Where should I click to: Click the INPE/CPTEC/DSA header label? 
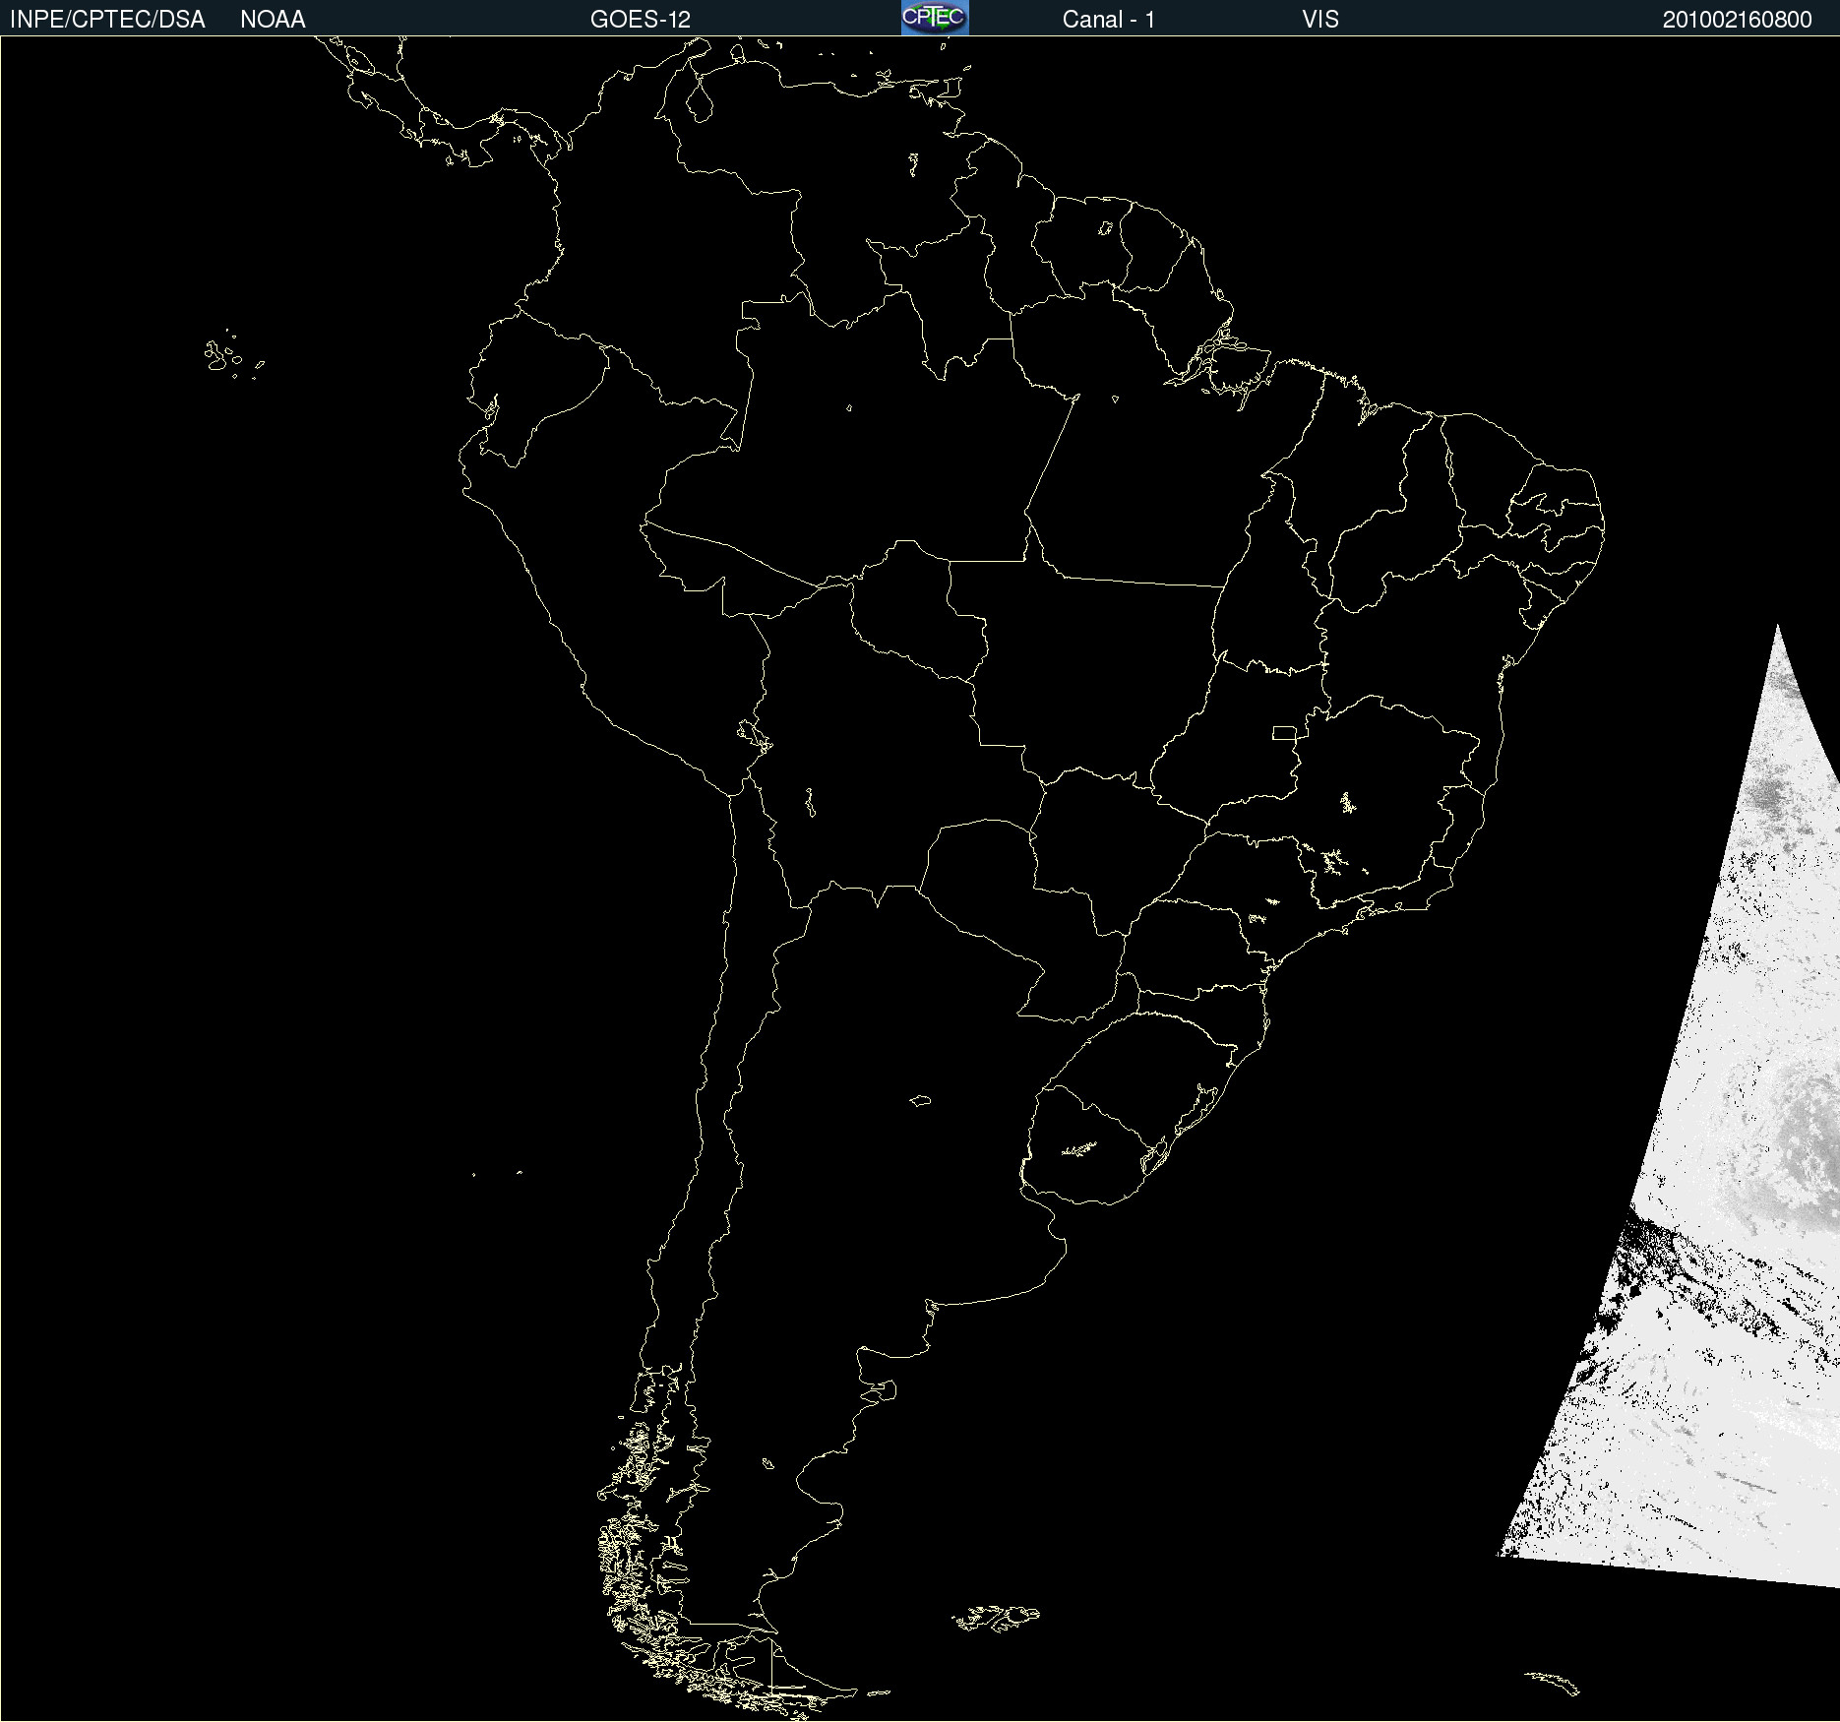107,20
